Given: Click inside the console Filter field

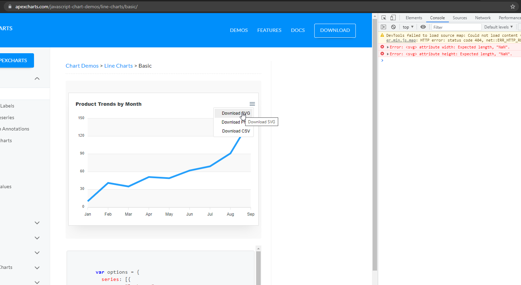Looking at the screenshot, I should (456, 27).
